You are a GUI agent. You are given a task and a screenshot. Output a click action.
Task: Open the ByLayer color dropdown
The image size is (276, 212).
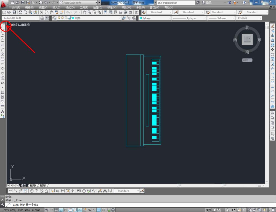(155, 18)
